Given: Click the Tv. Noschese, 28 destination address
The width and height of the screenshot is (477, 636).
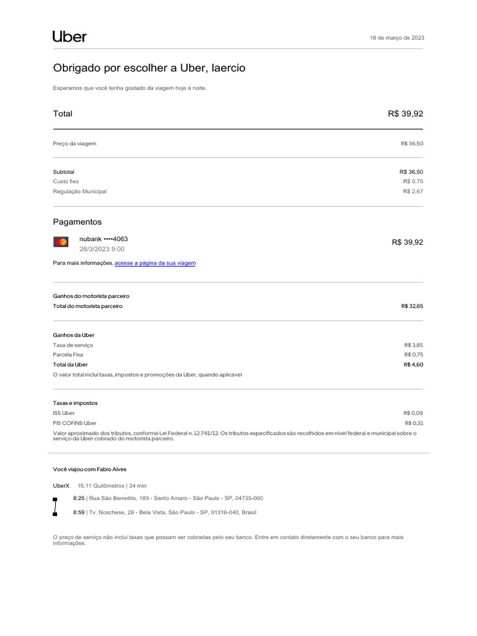Looking at the screenshot, I should 173,512.
